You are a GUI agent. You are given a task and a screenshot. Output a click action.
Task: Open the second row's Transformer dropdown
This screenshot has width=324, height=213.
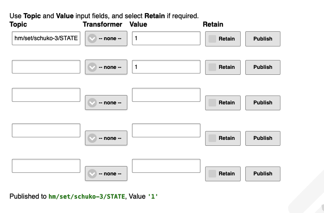[106, 67]
